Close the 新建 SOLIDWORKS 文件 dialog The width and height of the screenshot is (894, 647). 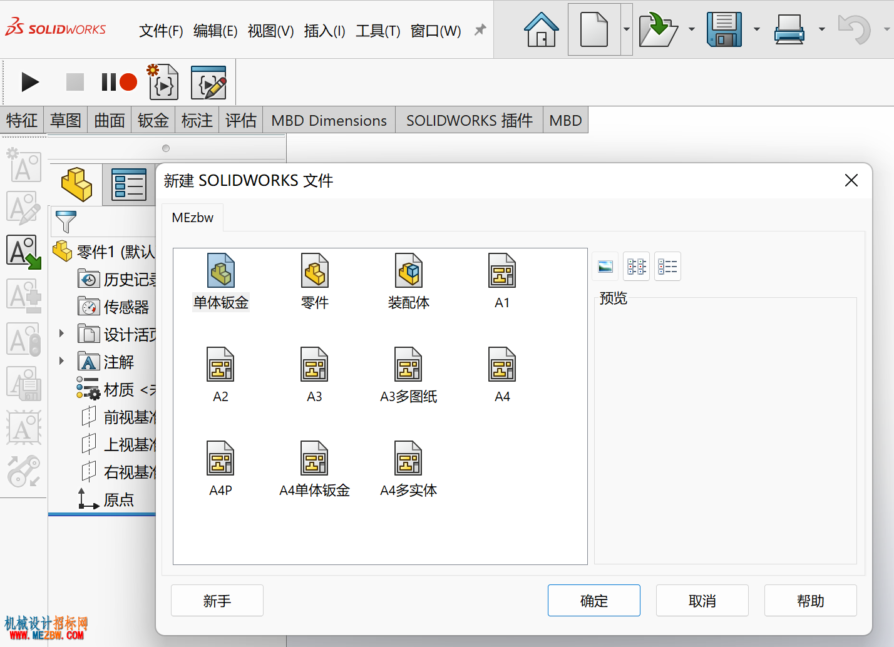[851, 180]
